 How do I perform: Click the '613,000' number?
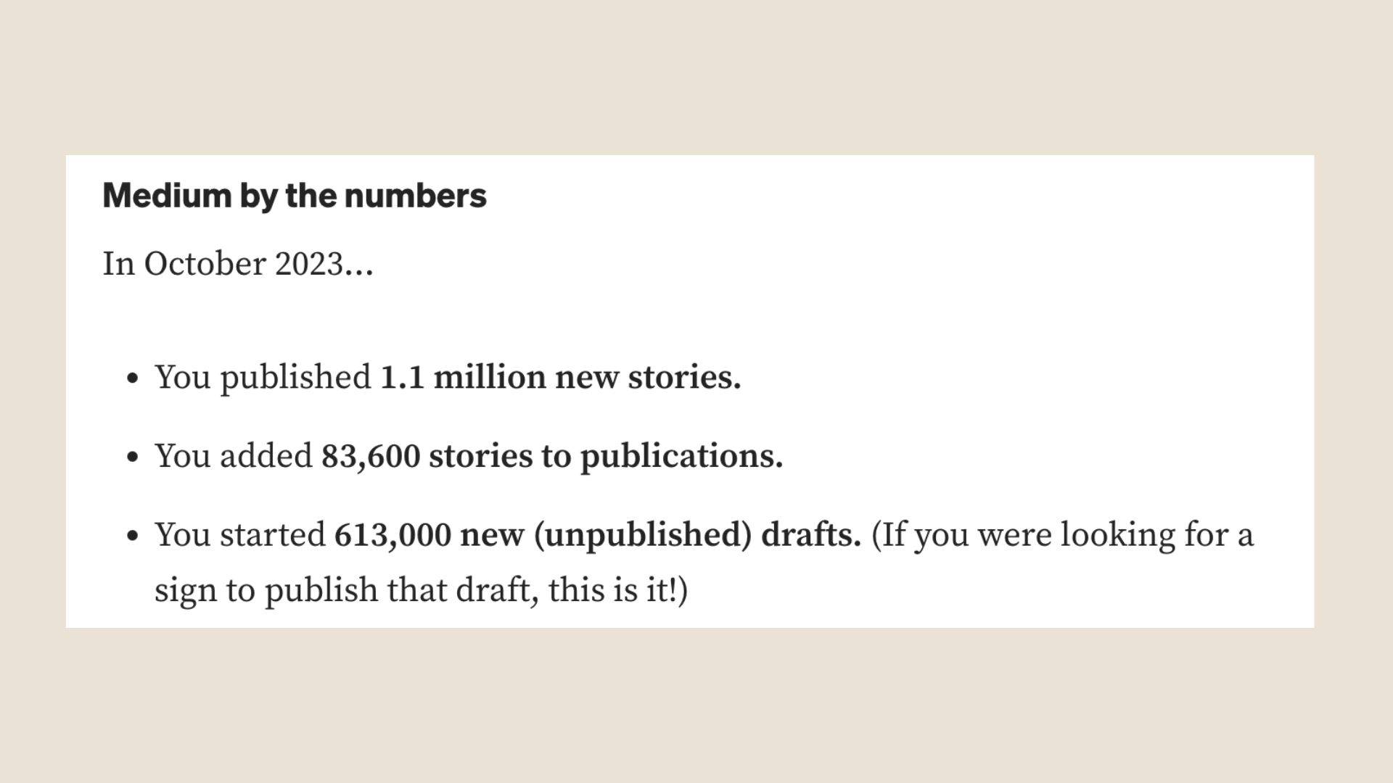393,535
